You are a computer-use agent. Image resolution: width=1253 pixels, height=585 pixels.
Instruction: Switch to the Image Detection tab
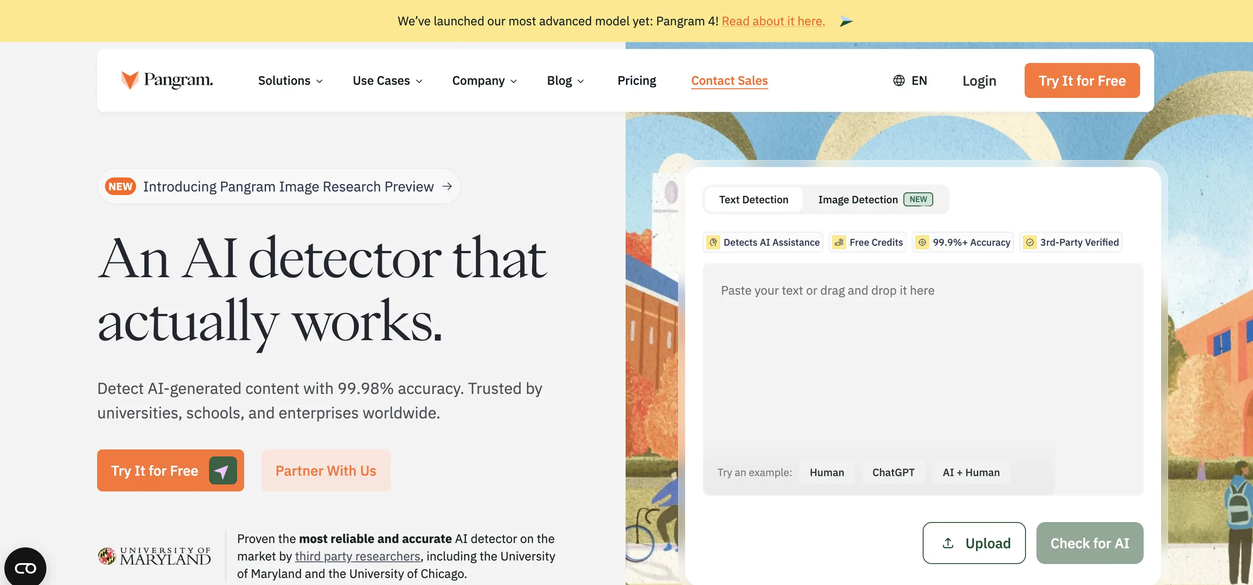(x=875, y=199)
